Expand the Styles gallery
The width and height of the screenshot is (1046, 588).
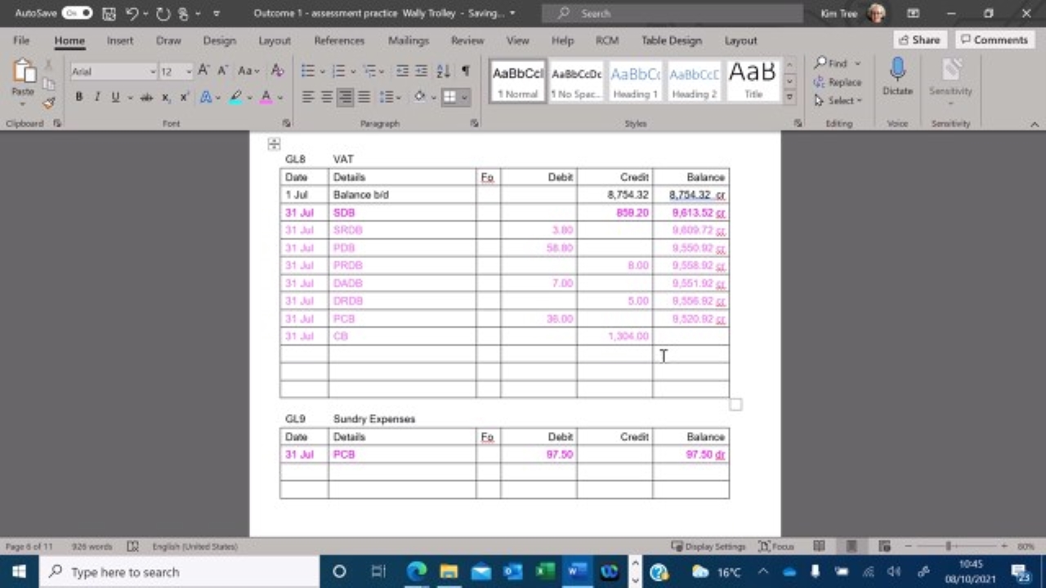pos(789,96)
